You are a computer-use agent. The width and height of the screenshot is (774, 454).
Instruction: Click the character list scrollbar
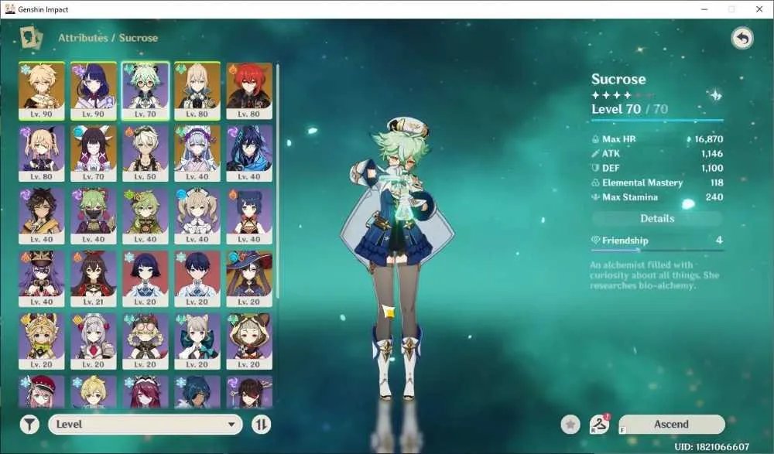[277, 181]
